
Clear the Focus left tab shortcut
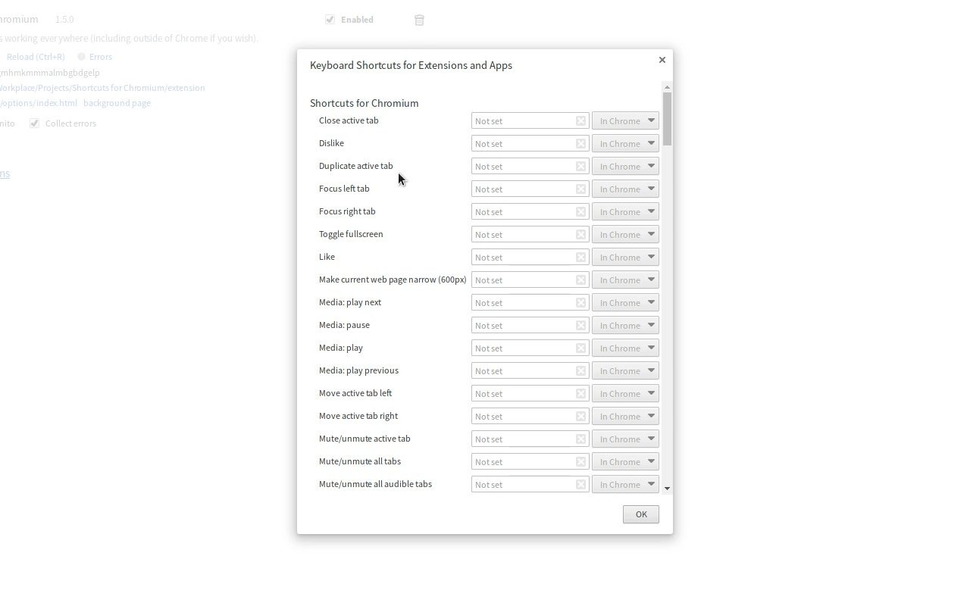tap(580, 189)
